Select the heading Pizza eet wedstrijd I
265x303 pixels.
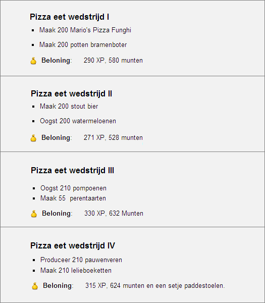70,17
